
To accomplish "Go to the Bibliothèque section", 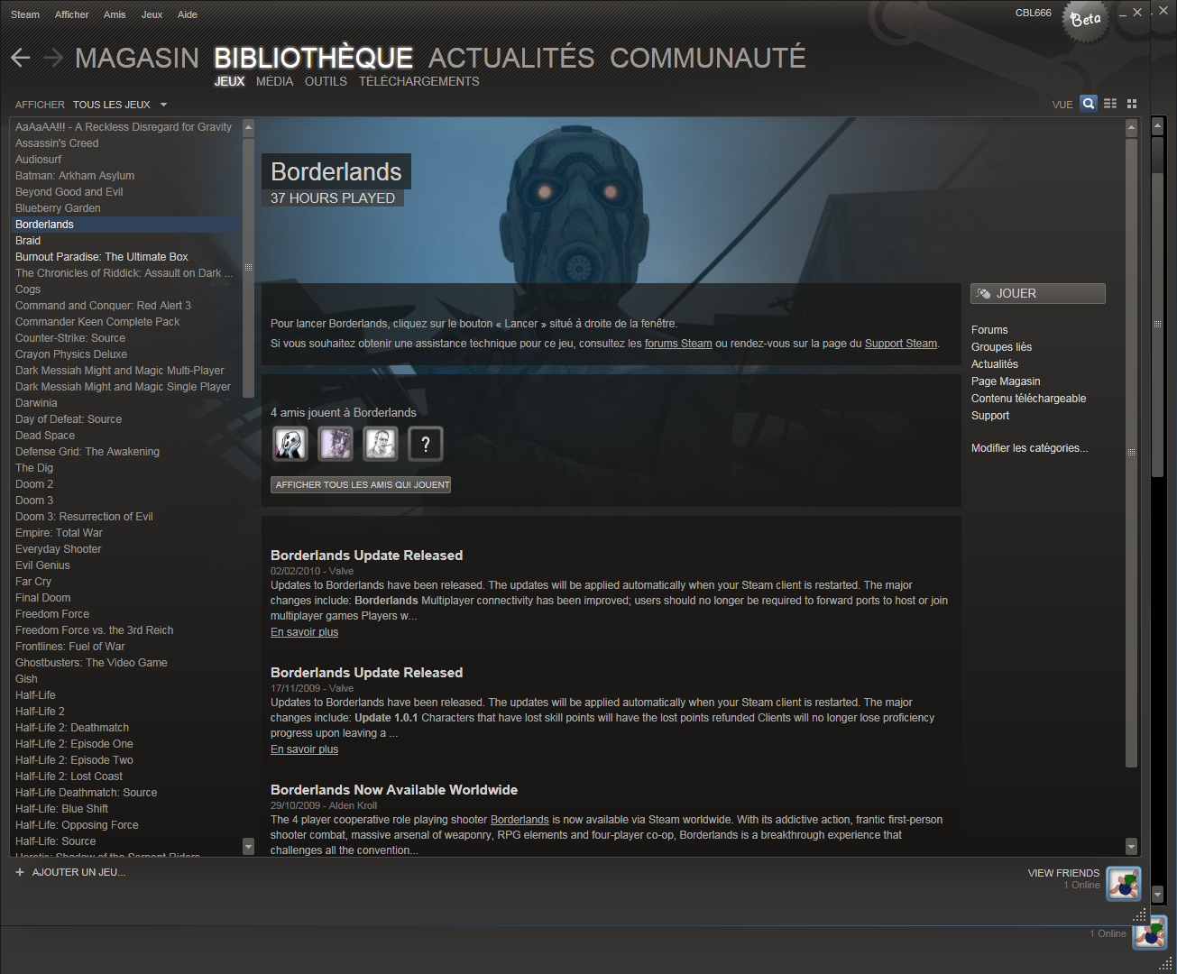I will [313, 58].
